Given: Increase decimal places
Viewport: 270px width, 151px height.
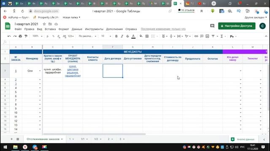Looking at the screenshot, I should pyautogui.click(x=64, y=36).
